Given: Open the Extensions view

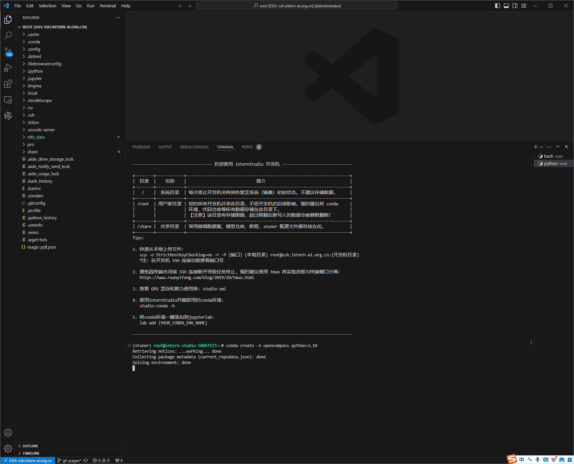Looking at the screenshot, I should (x=8, y=84).
